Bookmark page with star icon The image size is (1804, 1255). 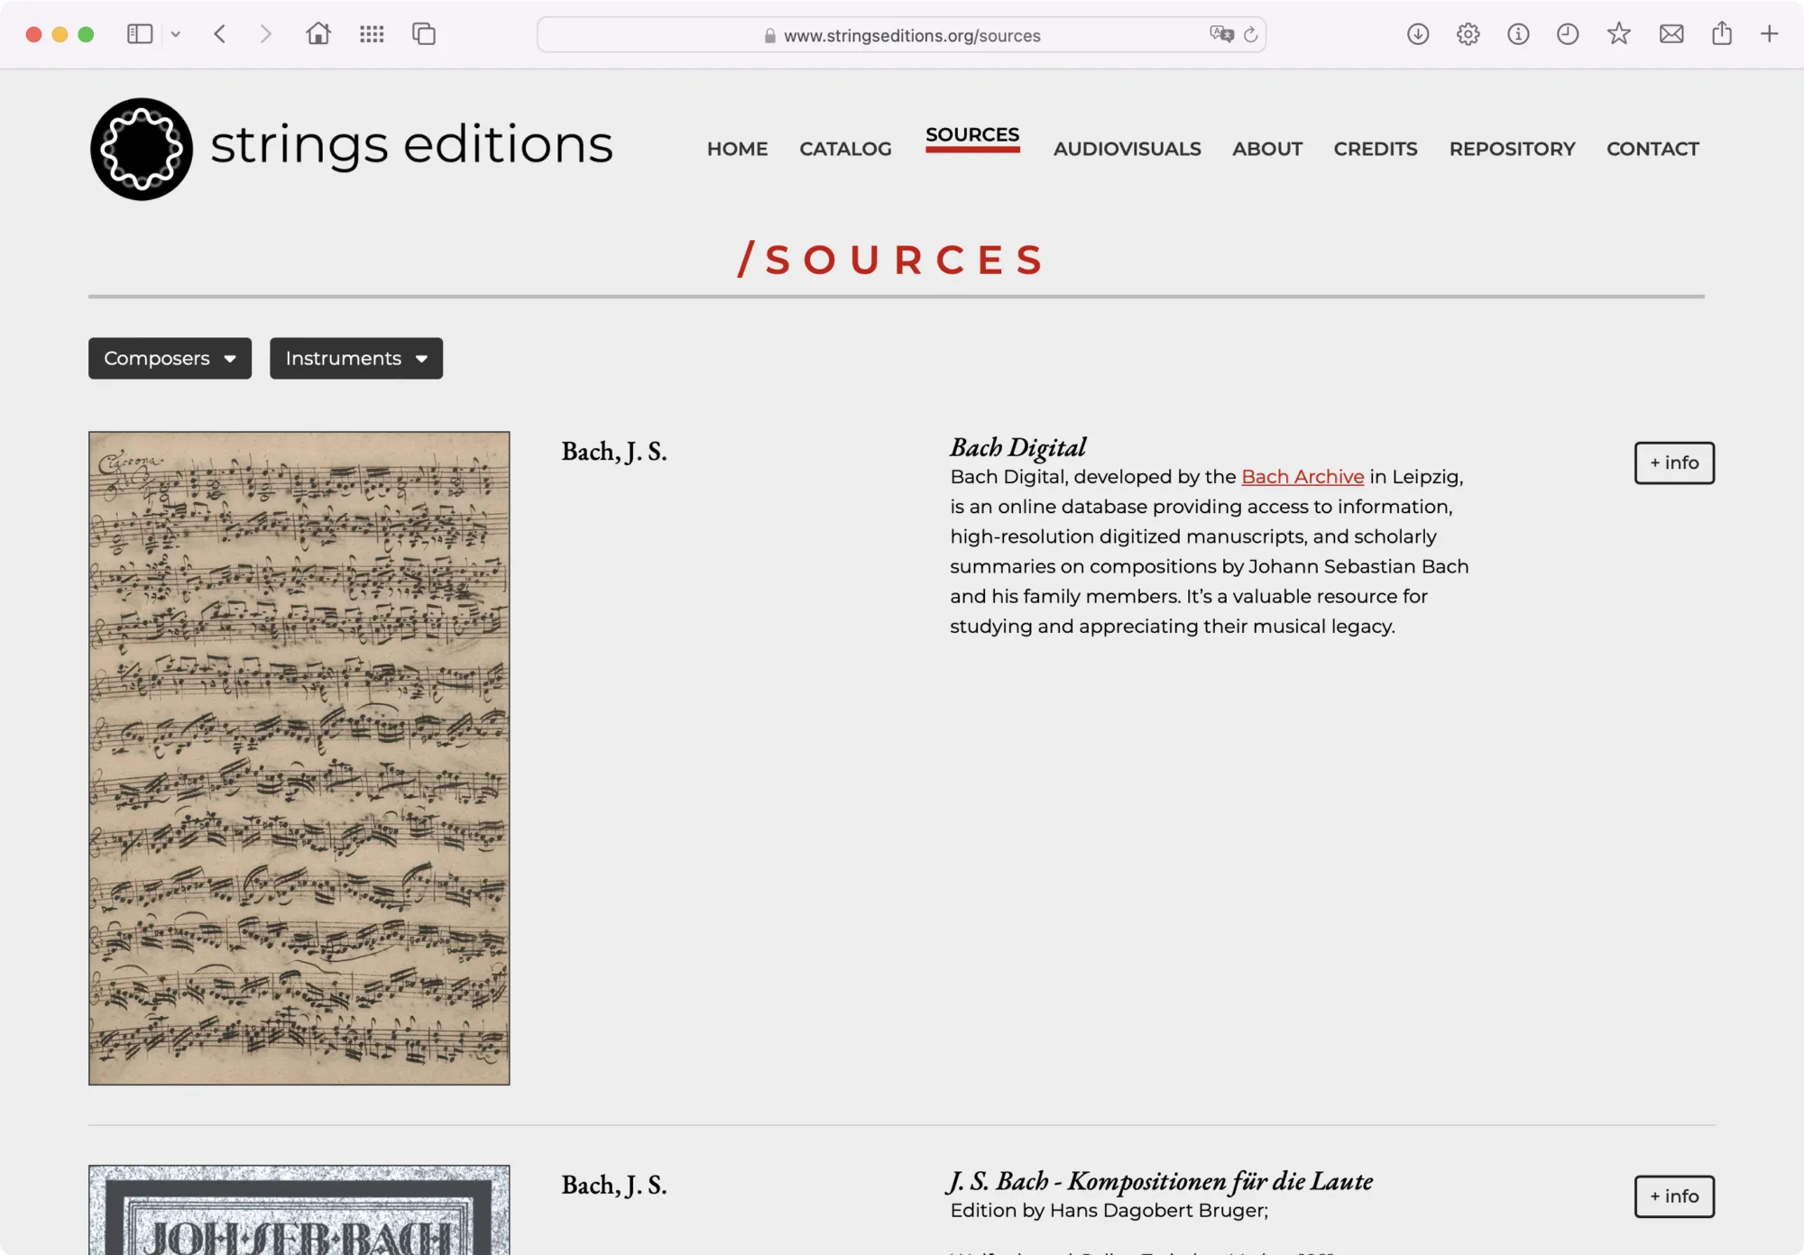(1618, 34)
